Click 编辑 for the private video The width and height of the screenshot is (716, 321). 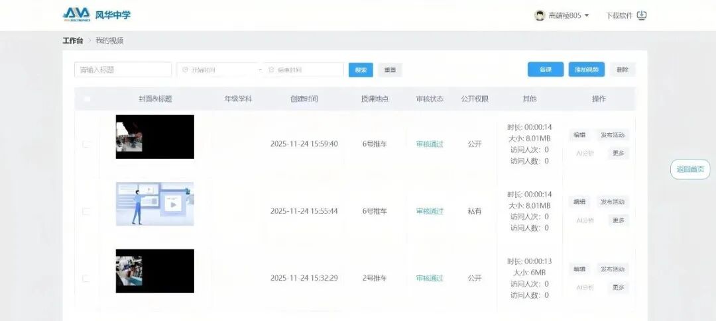579,202
